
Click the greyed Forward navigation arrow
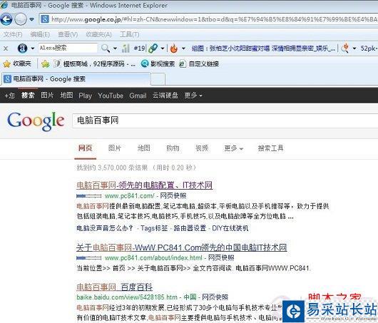21,19
